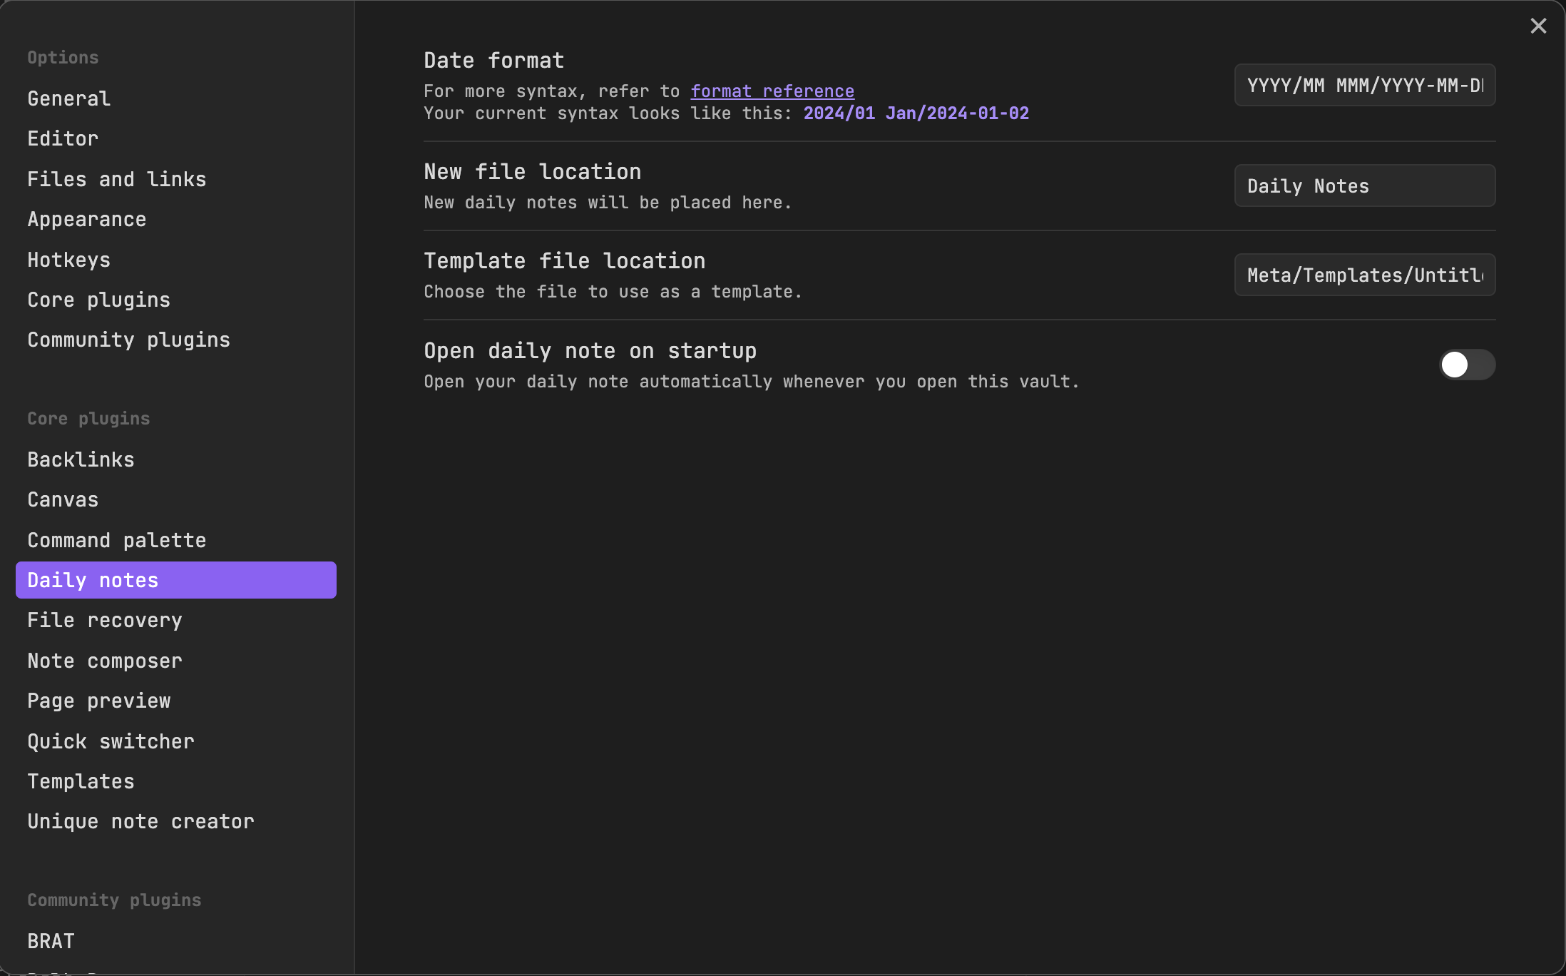Open Command palette plugin options
1566x976 pixels.
tap(116, 540)
